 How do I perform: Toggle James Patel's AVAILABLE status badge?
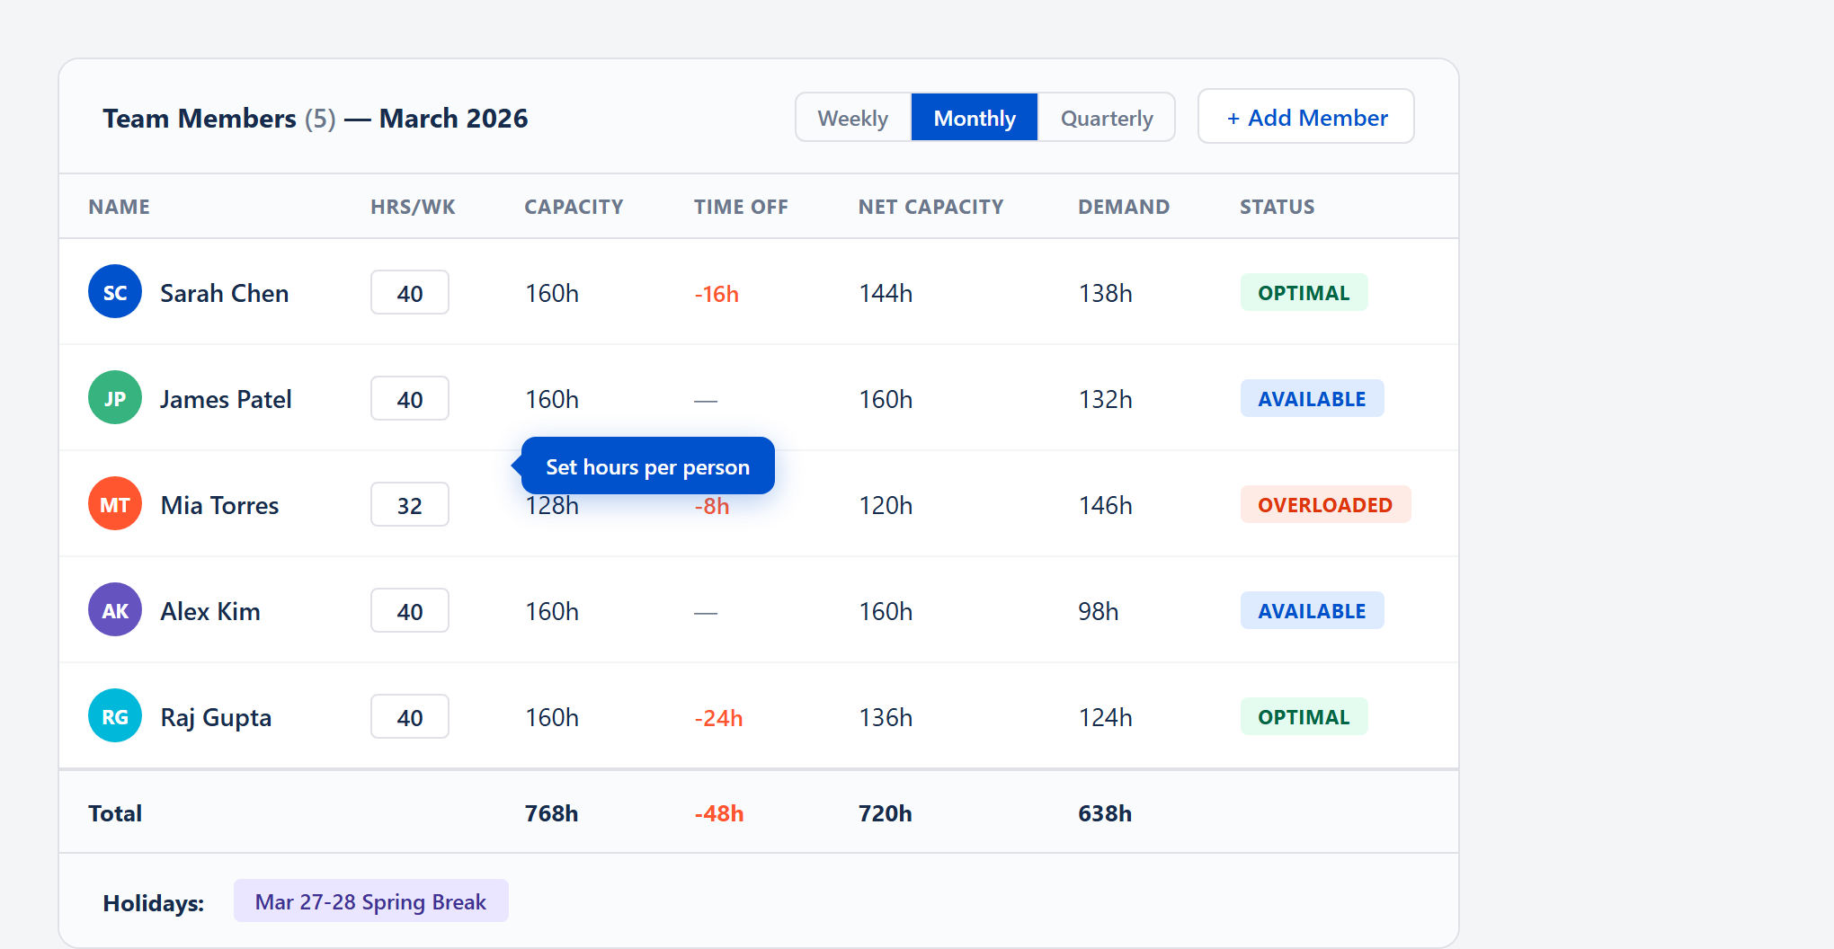1312,398
